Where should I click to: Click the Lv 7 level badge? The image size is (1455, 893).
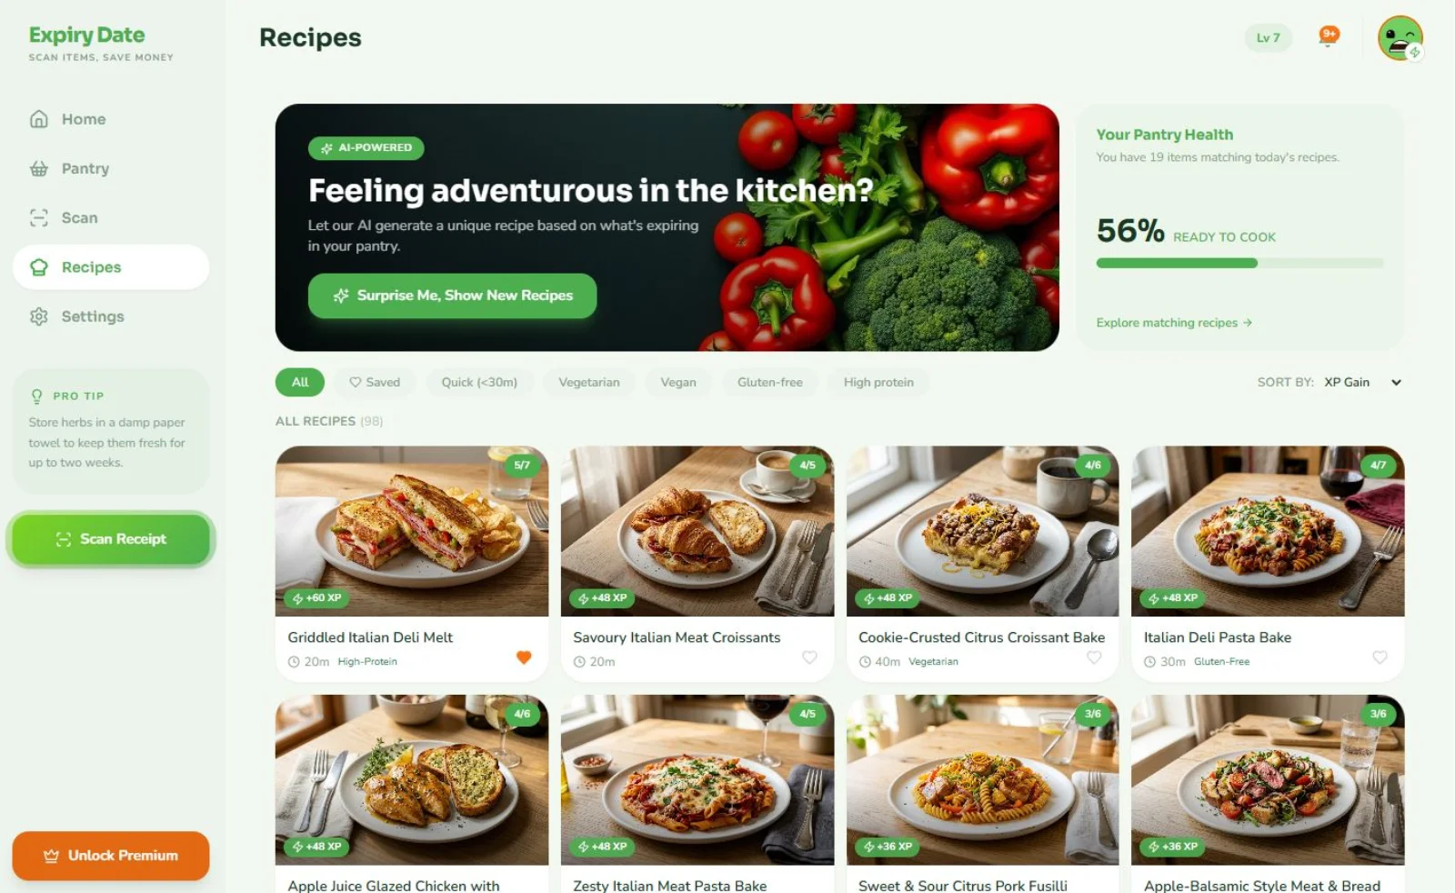[x=1268, y=38]
